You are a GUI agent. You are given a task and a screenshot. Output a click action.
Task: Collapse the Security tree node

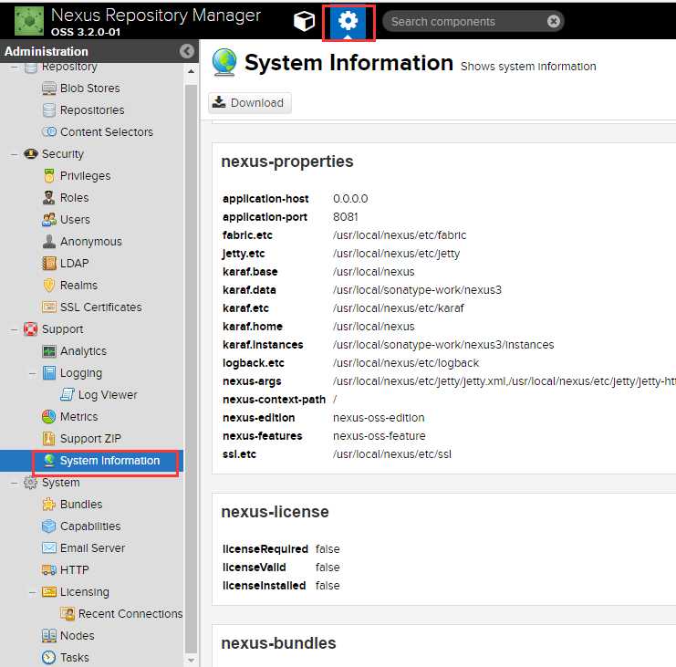coord(15,154)
